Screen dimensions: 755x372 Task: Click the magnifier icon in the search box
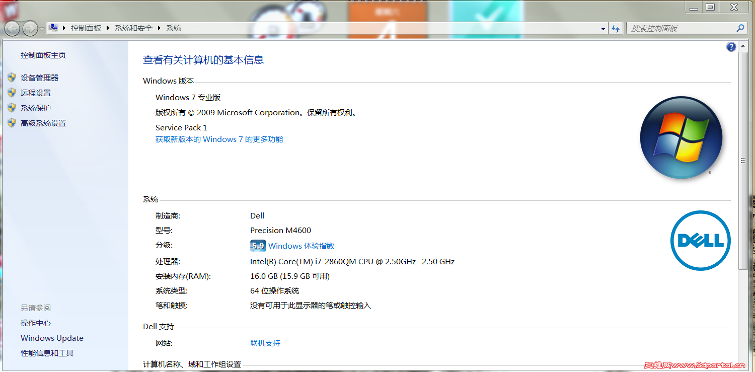click(x=740, y=28)
